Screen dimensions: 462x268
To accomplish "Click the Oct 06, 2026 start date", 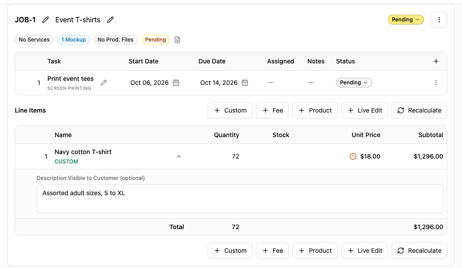I will pos(149,83).
